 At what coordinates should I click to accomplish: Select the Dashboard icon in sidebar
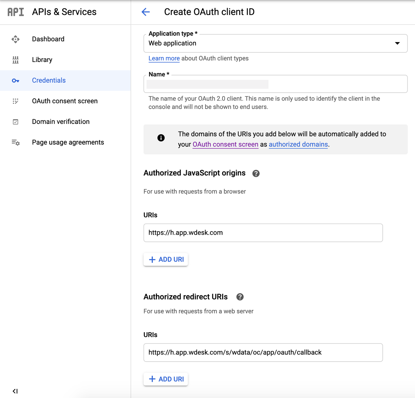[16, 39]
